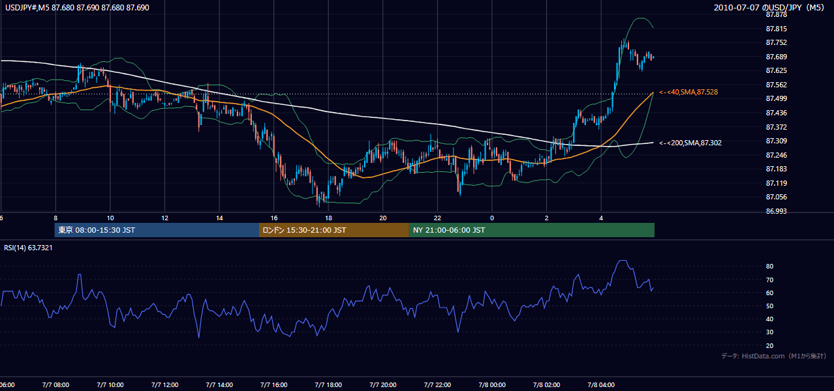This screenshot has width=834, height=391.
Task: Click the hour 2 tick under price chart
Action: point(547,218)
